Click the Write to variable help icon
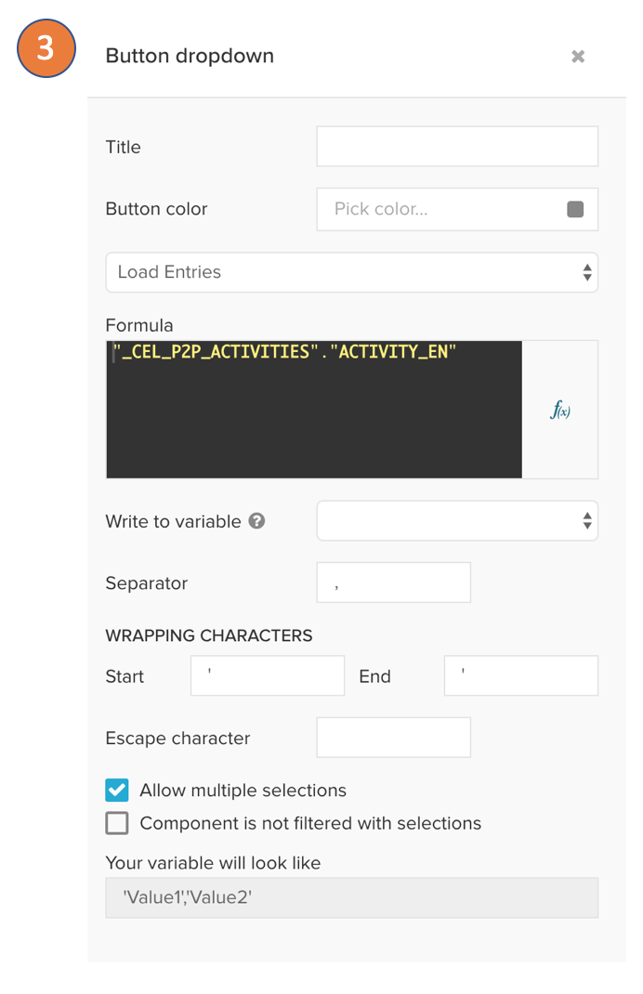The image size is (643, 994). (x=257, y=521)
